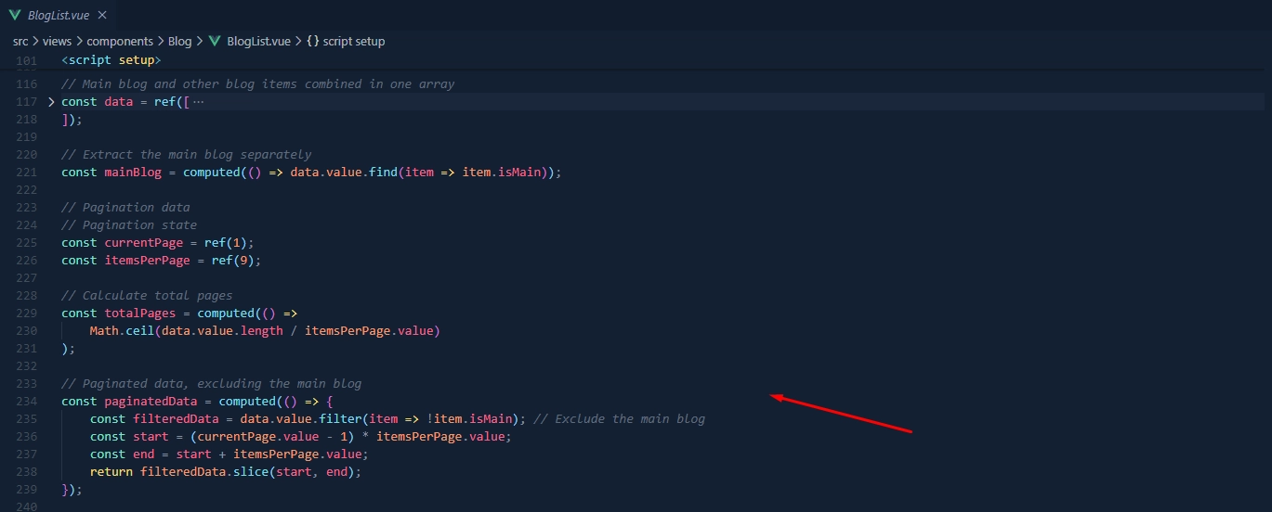Click the totalPages constant declaration
Viewport: 1272px width, 512px height.
[x=139, y=314]
